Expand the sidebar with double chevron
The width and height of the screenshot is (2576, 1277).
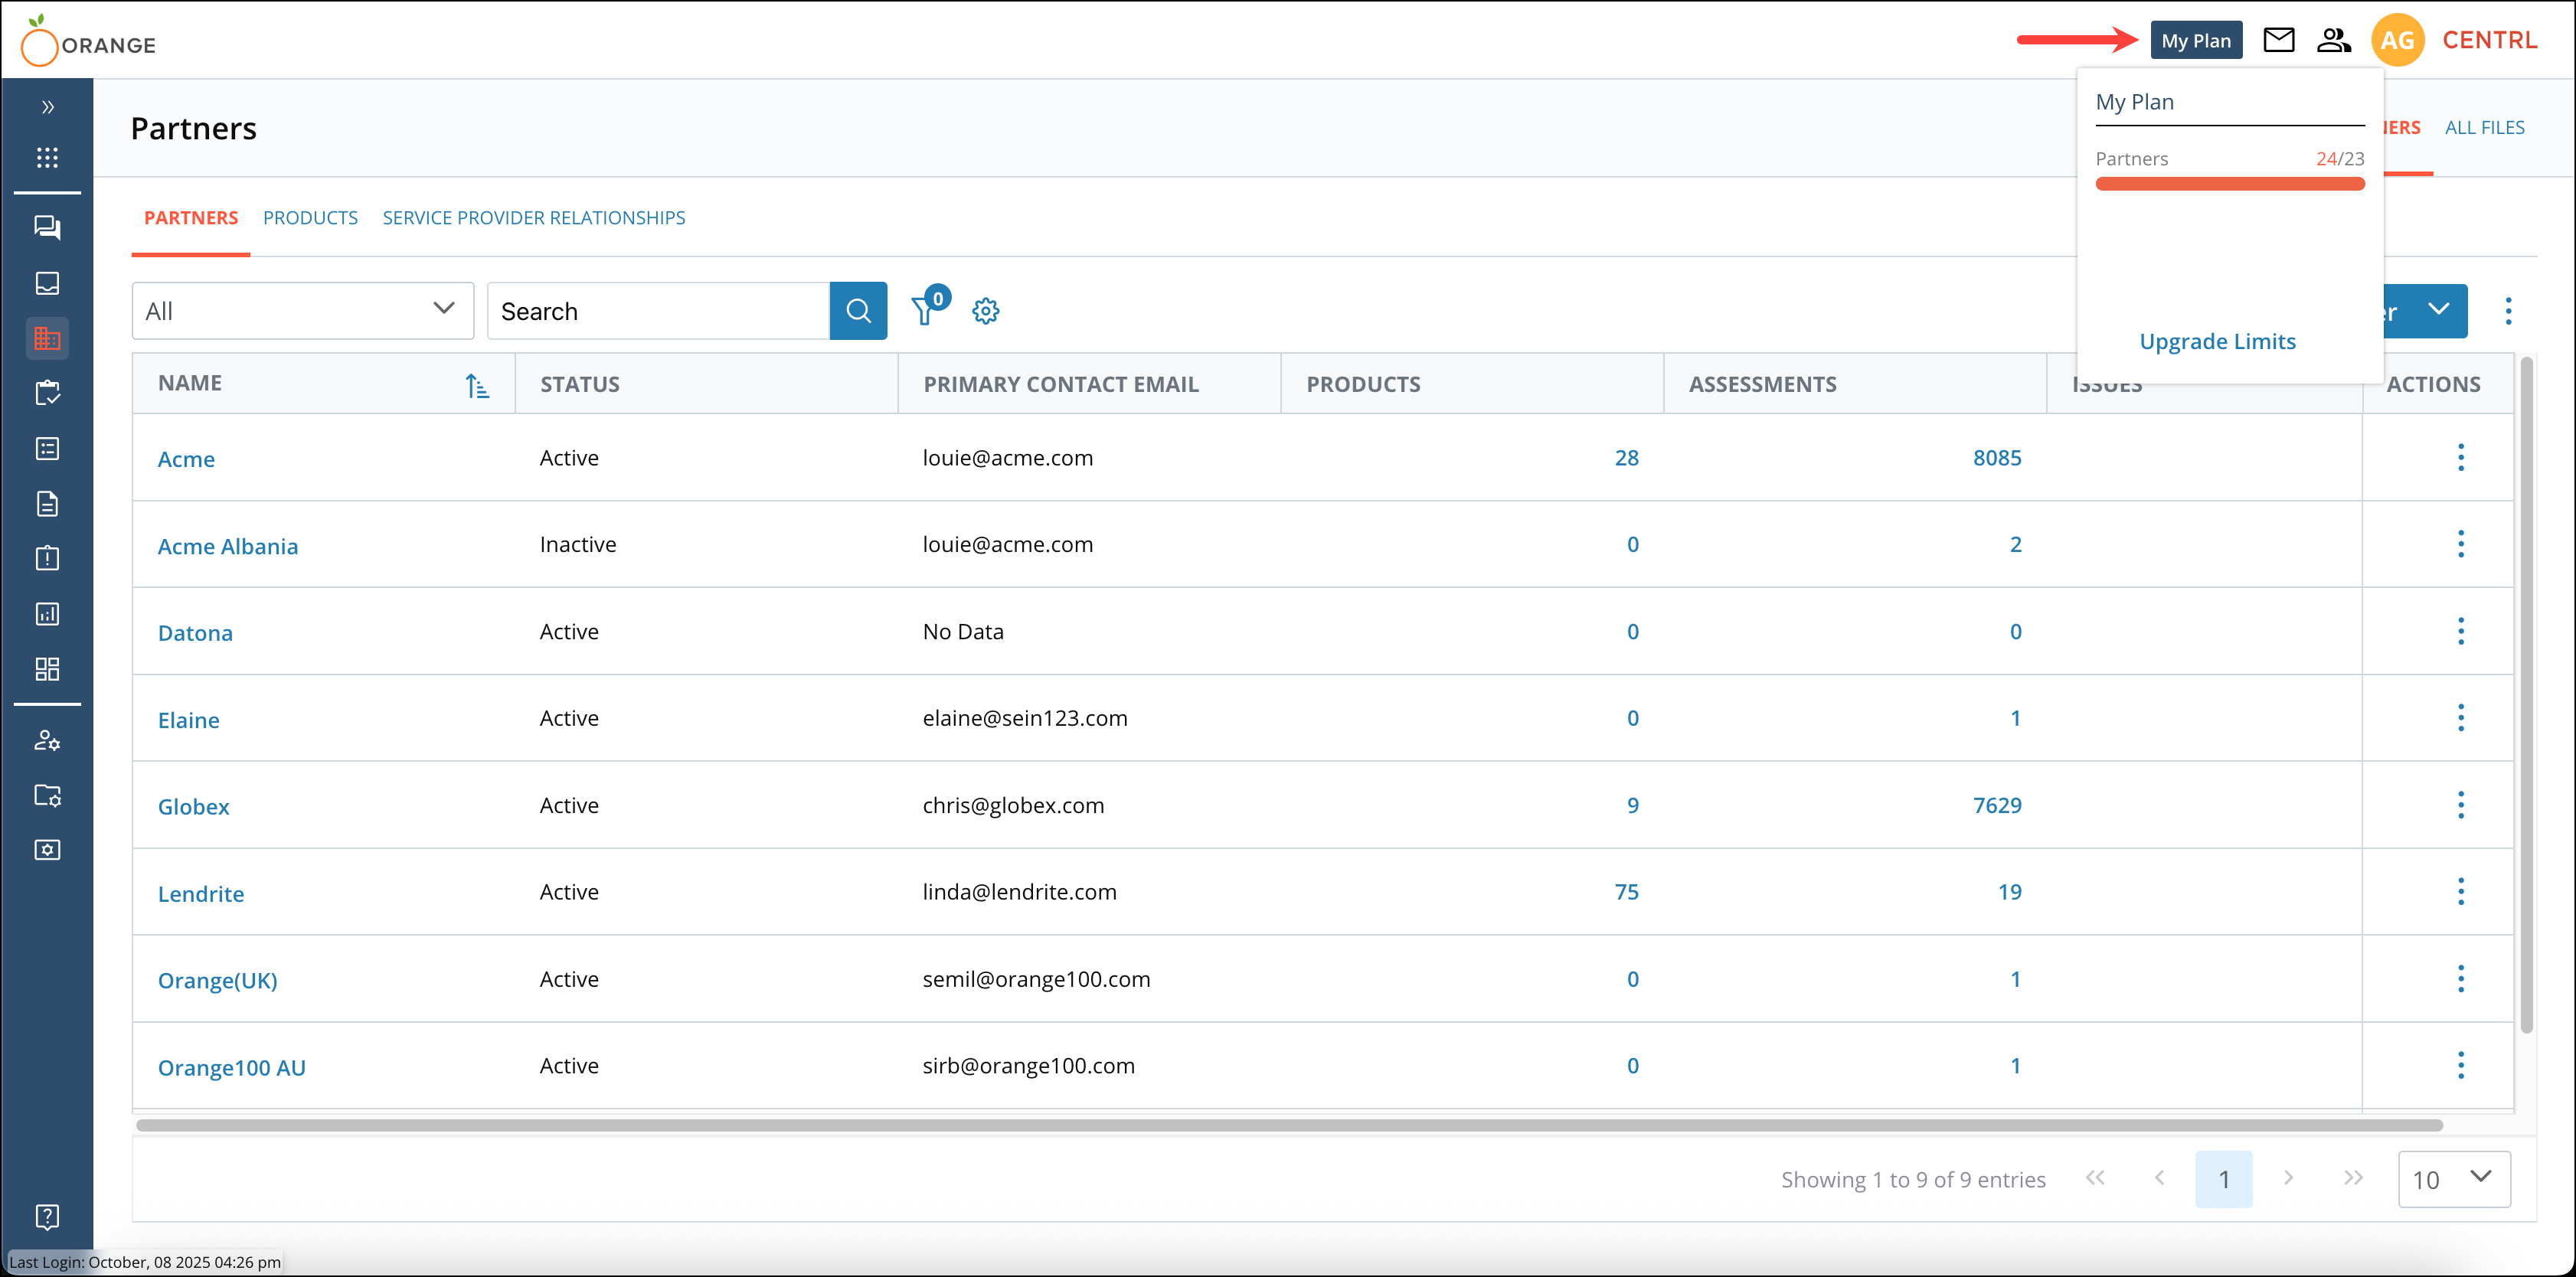click(x=47, y=107)
